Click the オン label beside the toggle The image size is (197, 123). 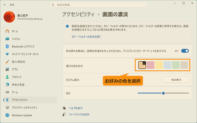pos(177,51)
